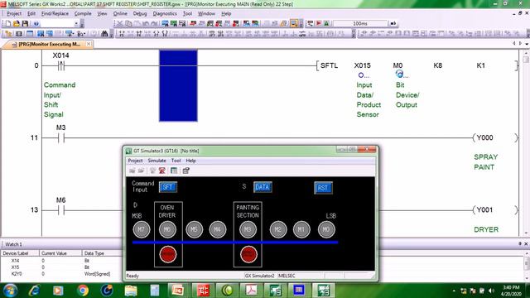Click the M6 contact on rung 13
The image size is (530, 298).
coord(60,210)
